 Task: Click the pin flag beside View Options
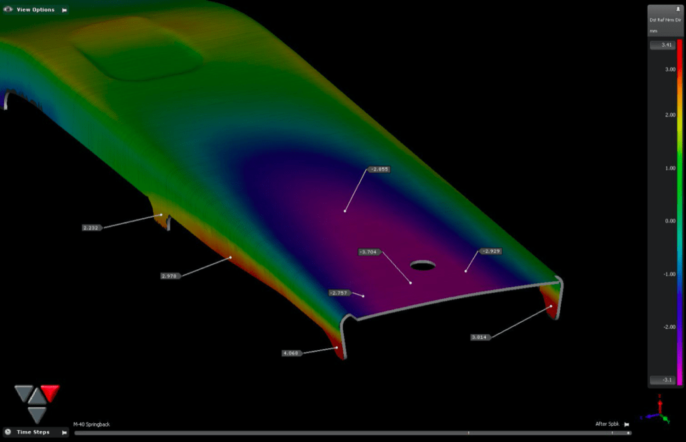click(64, 9)
